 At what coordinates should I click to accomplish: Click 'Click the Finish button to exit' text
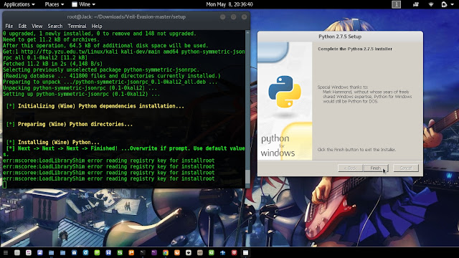[356, 150]
